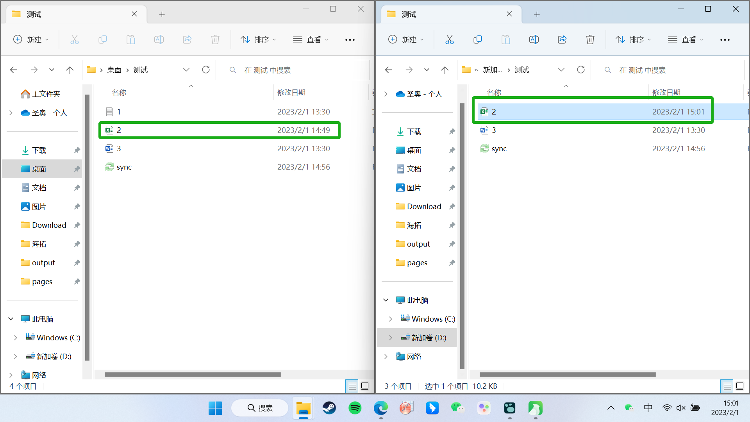Click the Rename icon in right window toolbar
Screen dimensions: 750x422
click(534, 39)
